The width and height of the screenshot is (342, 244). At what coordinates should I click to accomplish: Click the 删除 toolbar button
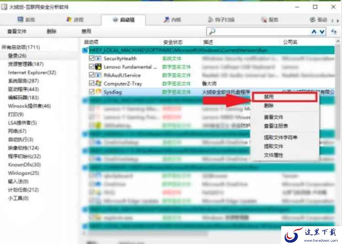click(52, 32)
